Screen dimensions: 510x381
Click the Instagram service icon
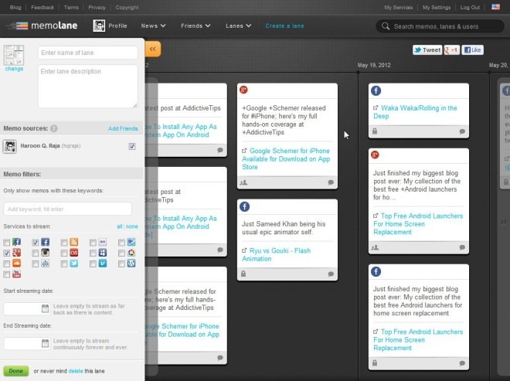point(46,253)
